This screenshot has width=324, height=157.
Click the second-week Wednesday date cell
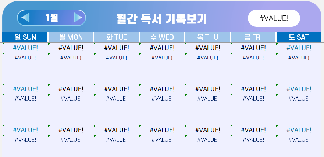(162, 89)
